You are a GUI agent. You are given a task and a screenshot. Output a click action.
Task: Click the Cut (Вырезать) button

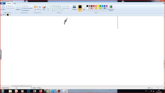click(10, 6)
